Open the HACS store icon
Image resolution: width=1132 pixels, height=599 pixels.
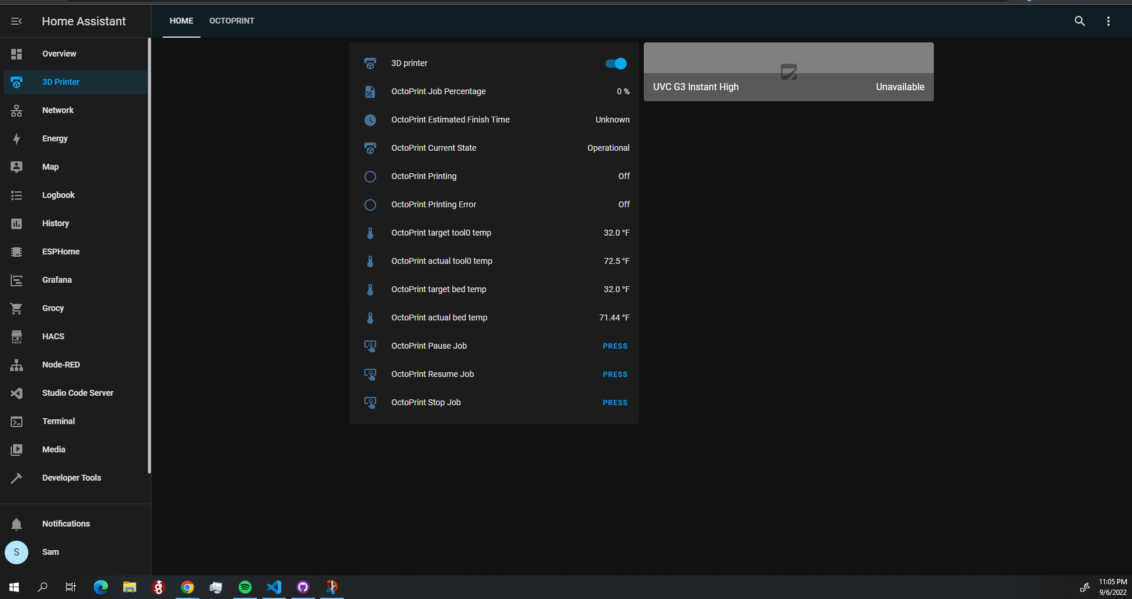click(17, 337)
